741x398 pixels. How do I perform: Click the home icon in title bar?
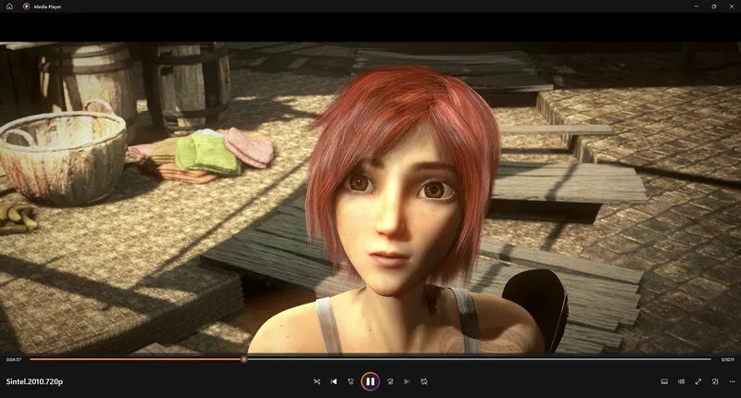click(x=9, y=6)
